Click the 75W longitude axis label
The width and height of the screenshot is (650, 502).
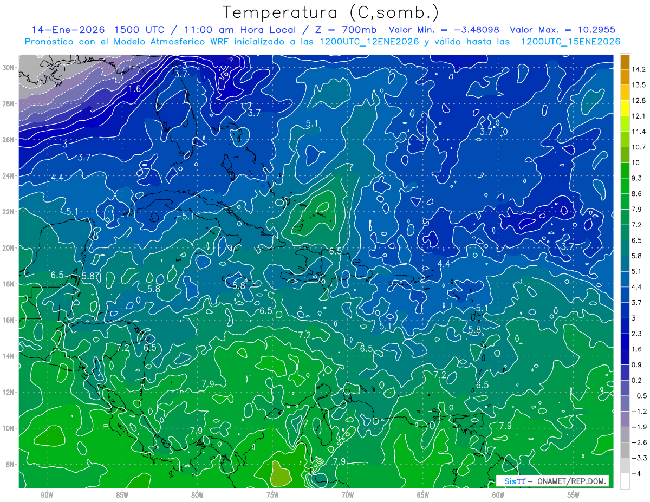pyautogui.click(x=272, y=496)
